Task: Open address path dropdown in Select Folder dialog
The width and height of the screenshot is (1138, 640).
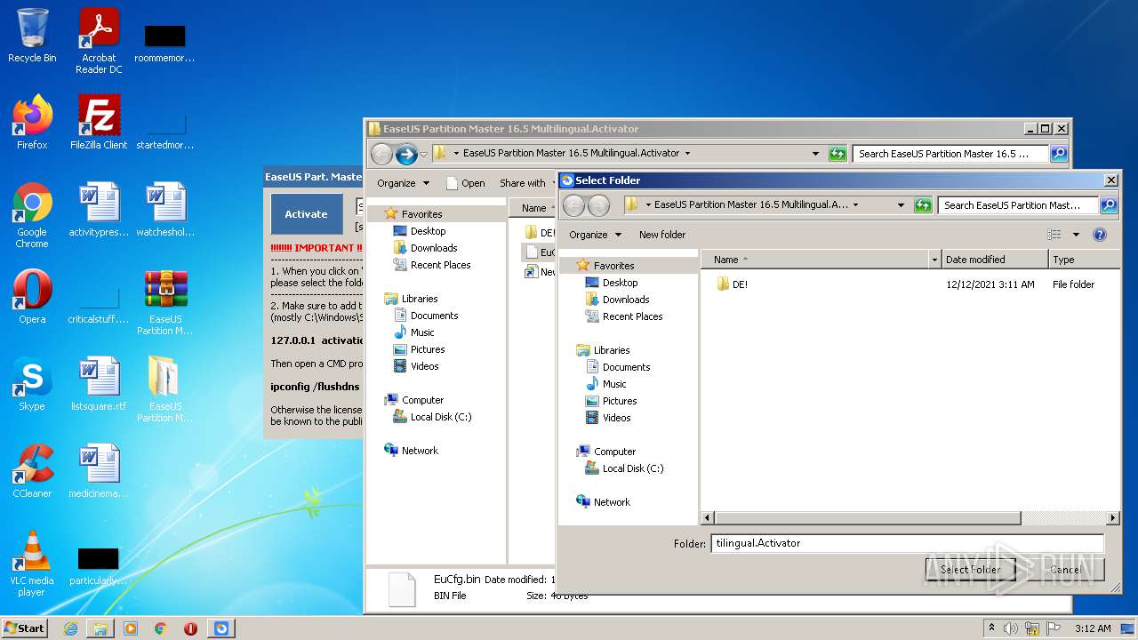Action: pyautogui.click(x=901, y=205)
